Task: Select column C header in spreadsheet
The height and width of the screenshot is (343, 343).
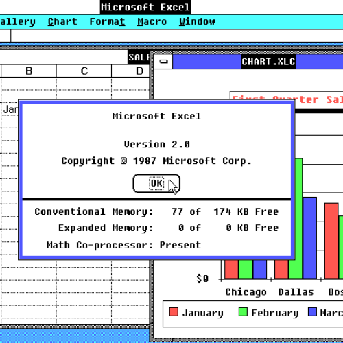Action: click(x=84, y=71)
